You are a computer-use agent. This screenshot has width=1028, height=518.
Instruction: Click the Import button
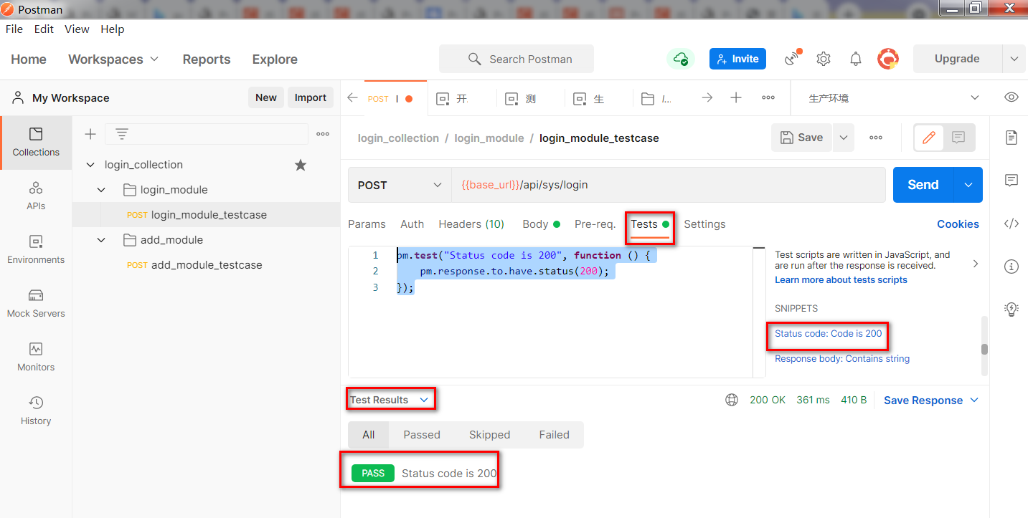coord(311,97)
